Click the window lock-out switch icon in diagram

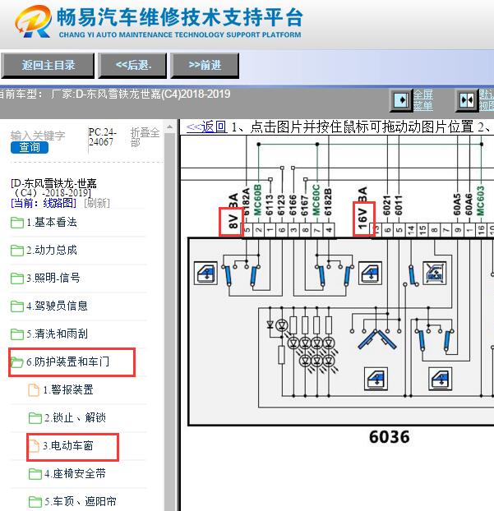(435, 273)
